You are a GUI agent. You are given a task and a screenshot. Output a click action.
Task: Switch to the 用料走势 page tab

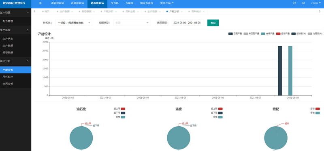pyautogui.click(x=130, y=12)
